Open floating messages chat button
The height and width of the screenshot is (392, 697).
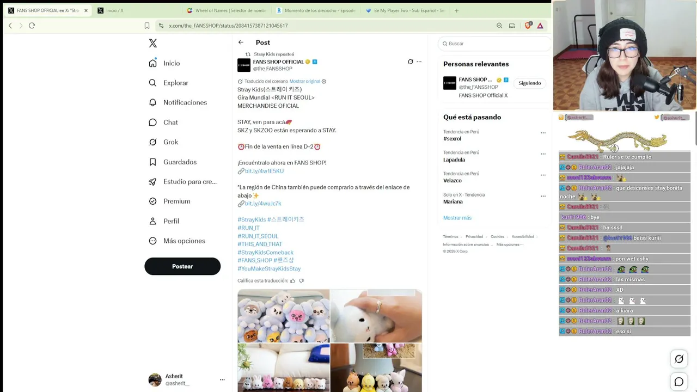(679, 382)
